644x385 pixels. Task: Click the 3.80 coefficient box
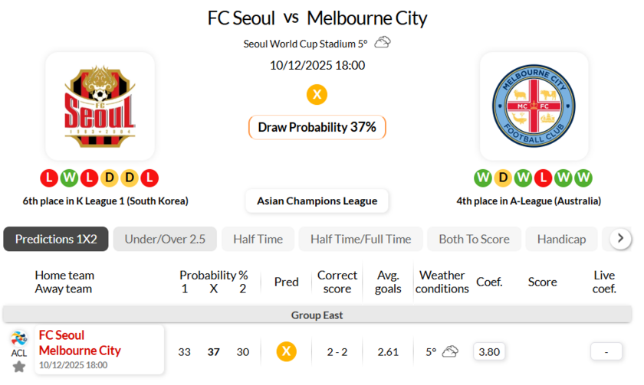click(489, 351)
